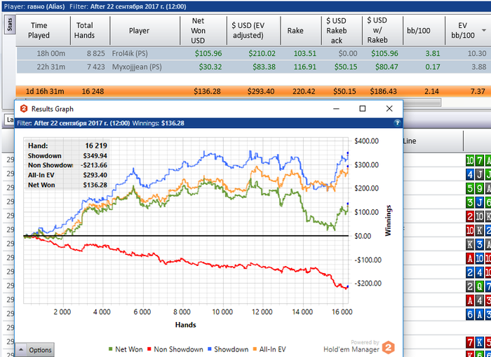Click the green 10 card icon

click(470, 161)
